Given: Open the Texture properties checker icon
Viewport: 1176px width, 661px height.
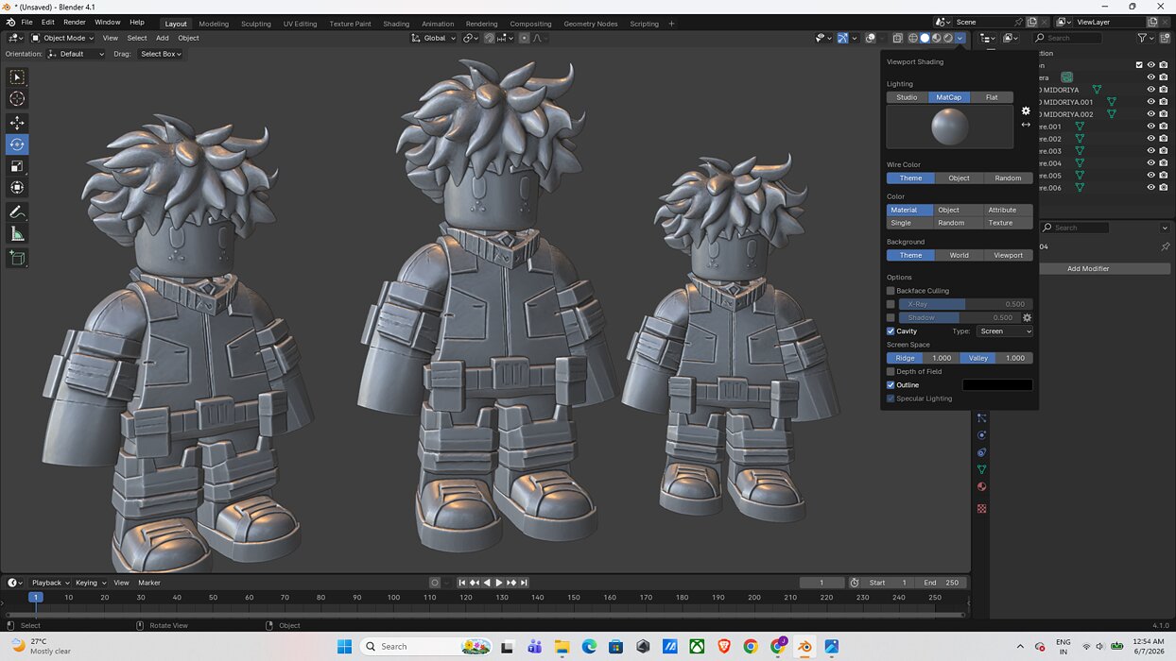Looking at the screenshot, I should [981, 508].
